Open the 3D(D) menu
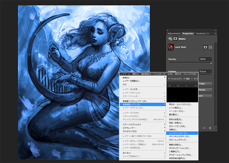The image size is (229, 163). click(170, 74)
